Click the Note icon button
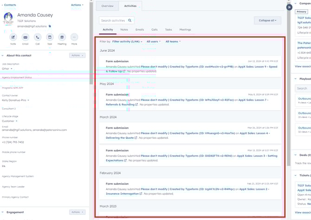This screenshot has height=220, width=311. 13,37
